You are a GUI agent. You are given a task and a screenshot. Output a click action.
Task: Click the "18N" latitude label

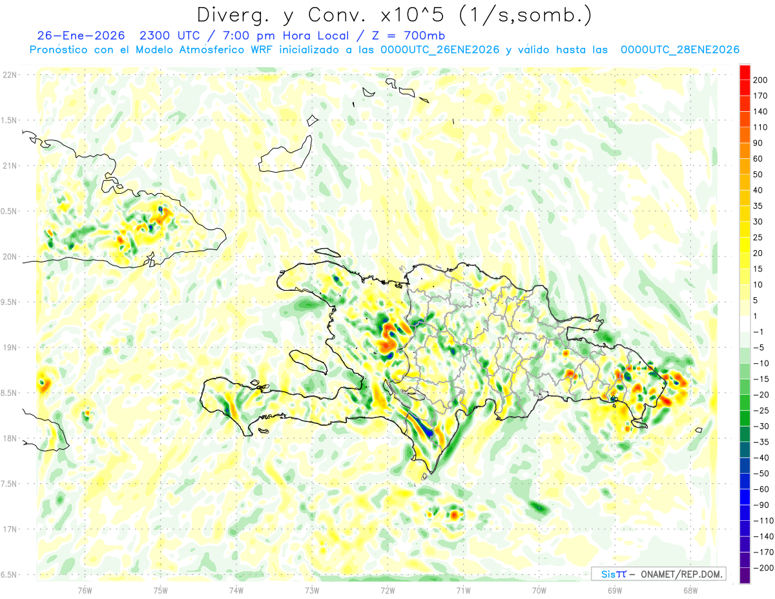click(x=10, y=438)
